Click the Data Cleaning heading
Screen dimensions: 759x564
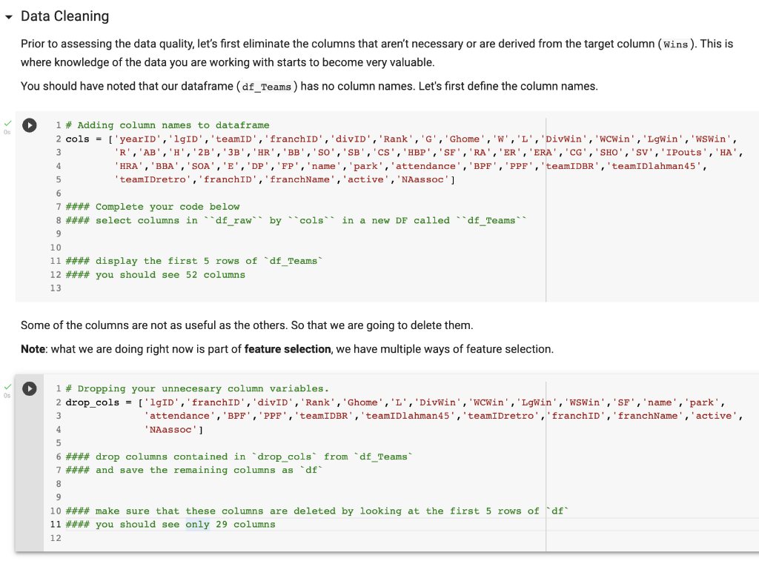(x=65, y=16)
